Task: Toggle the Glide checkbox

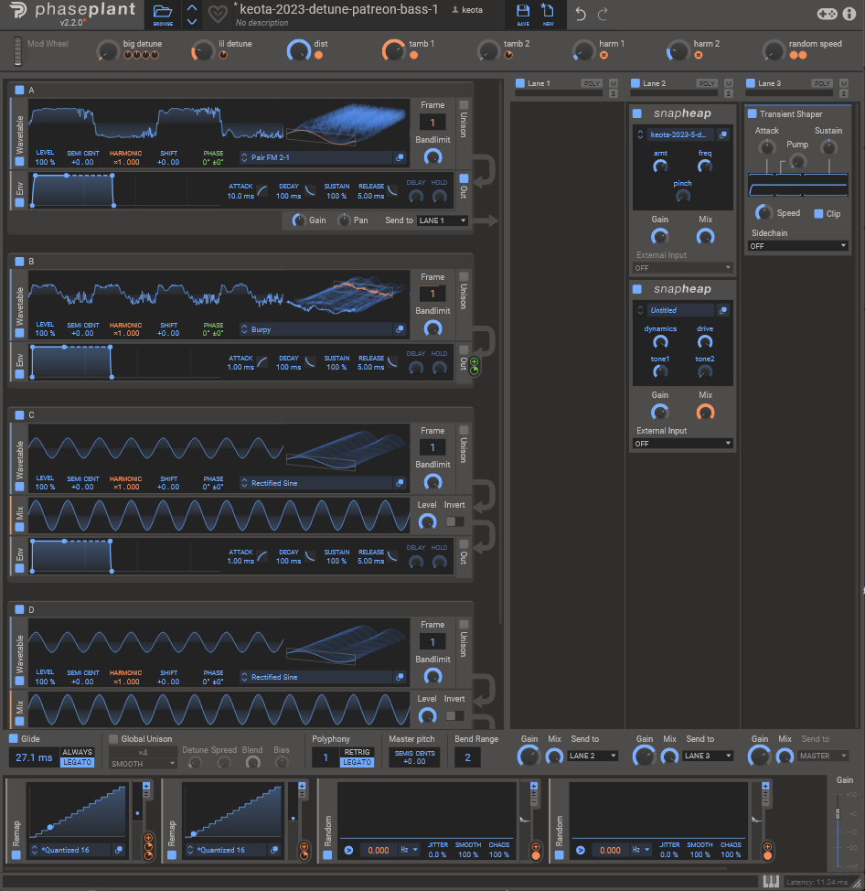Action: click(x=14, y=739)
